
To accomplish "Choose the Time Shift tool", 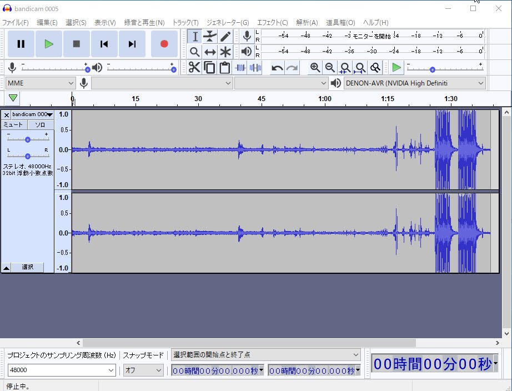I will tap(210, 52).
